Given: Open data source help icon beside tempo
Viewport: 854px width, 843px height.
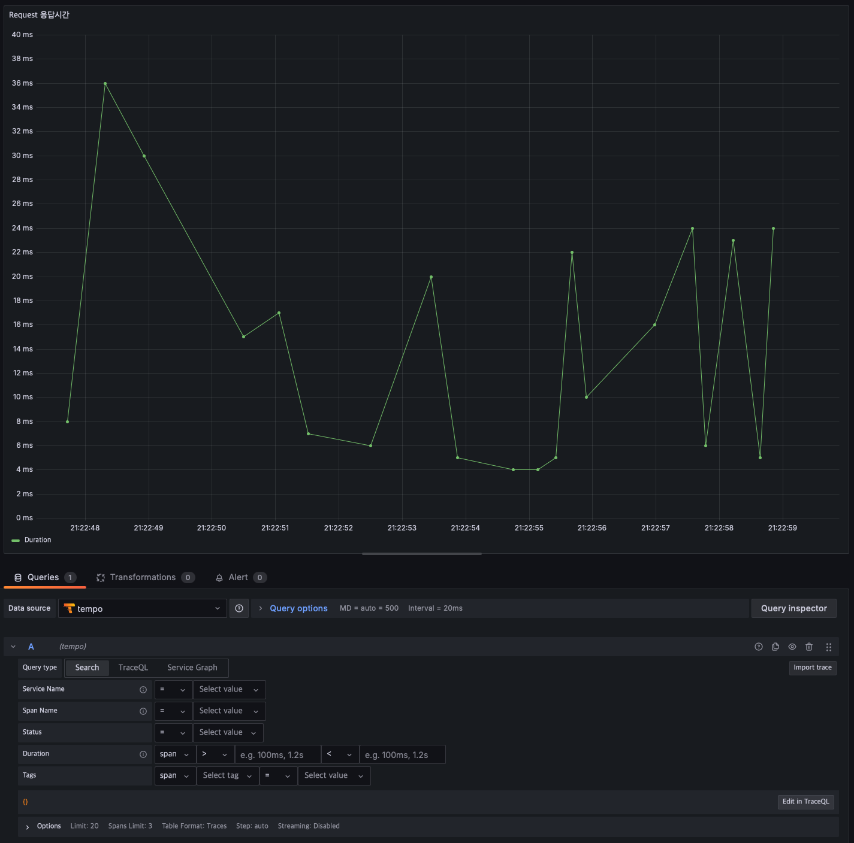Looking at the screenshot, I should tap(239, 608).
